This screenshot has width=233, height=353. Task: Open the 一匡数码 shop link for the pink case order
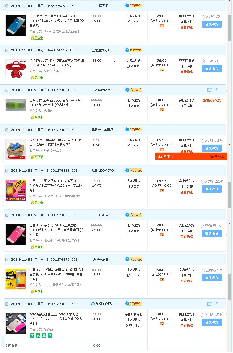tap(102, 215)
